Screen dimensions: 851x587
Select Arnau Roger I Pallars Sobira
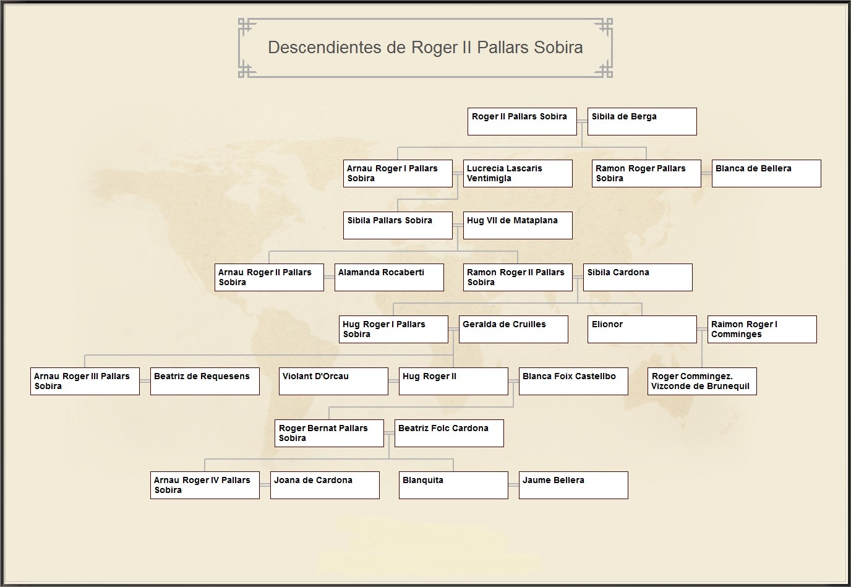point(397,173)
